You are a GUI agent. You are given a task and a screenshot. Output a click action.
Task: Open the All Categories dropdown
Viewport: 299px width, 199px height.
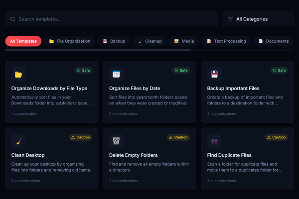[x=258, y=19]
